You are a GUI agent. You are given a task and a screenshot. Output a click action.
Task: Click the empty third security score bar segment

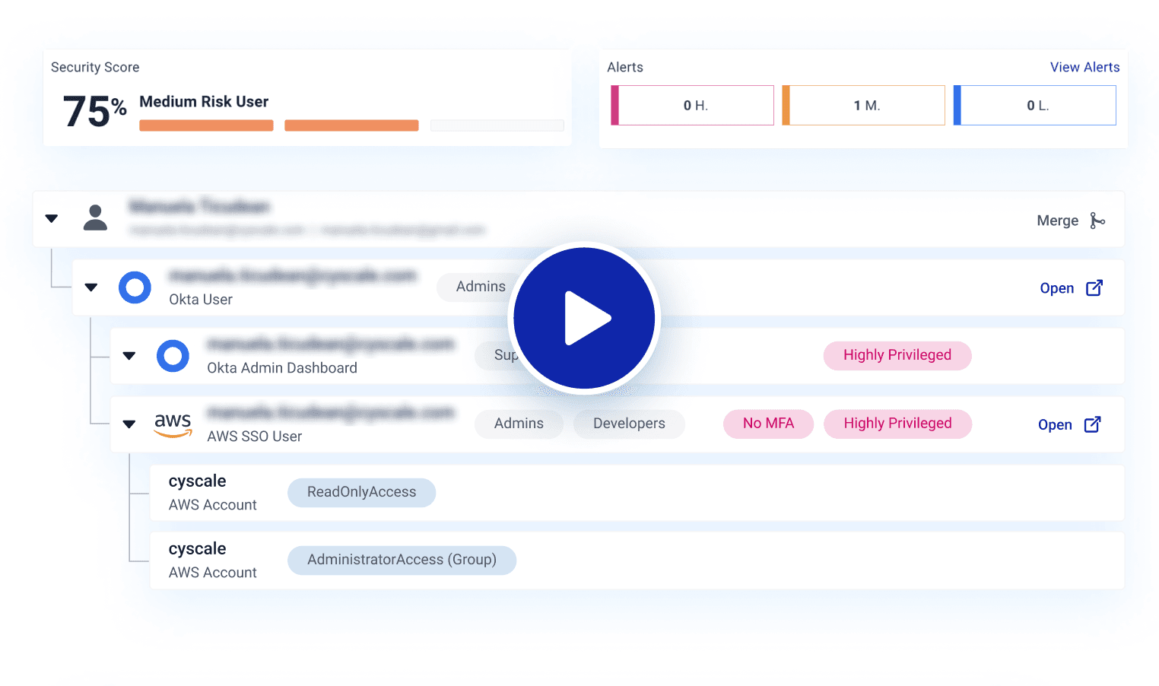[497, 125]
